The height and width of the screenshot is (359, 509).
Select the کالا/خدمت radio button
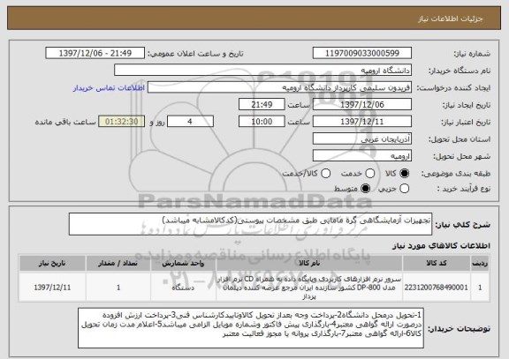(325, 174)
